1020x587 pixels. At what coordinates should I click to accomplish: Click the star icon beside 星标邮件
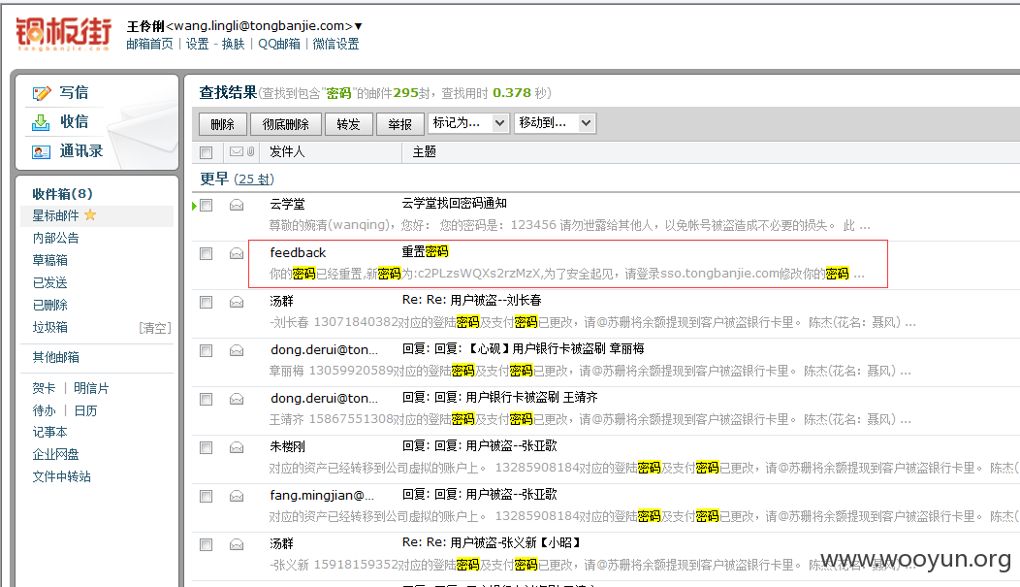click(90, 214)
